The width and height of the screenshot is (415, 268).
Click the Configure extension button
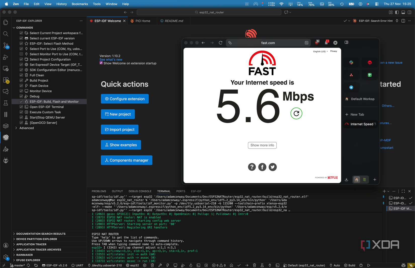124,99
